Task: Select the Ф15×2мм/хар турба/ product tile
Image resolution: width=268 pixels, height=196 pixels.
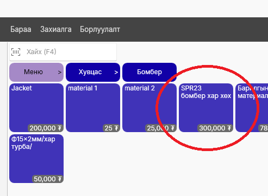Action: 36,159
